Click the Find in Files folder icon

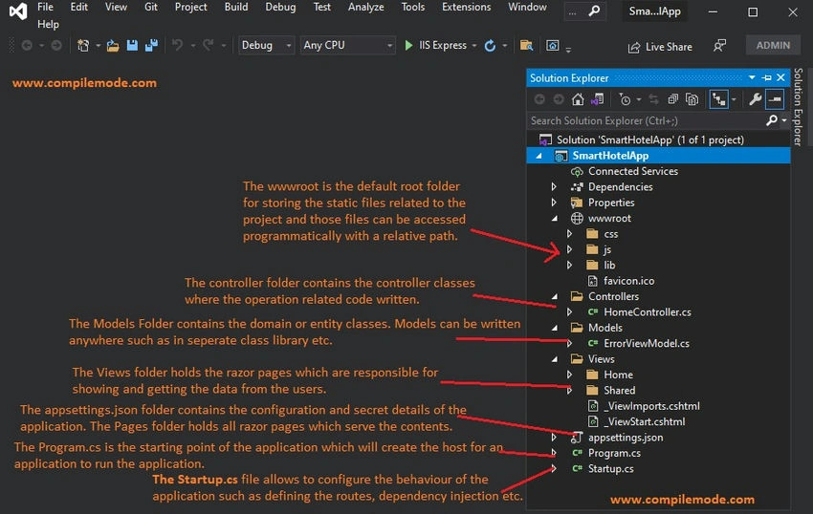pyautogui.click(x=526, y=46)
